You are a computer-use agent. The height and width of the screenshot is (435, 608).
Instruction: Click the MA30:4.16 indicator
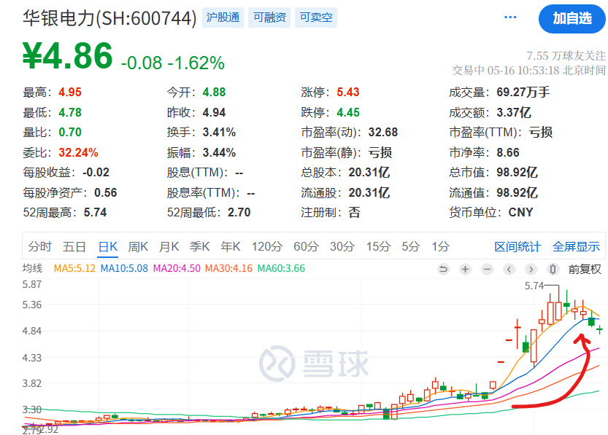coord(228,268)
